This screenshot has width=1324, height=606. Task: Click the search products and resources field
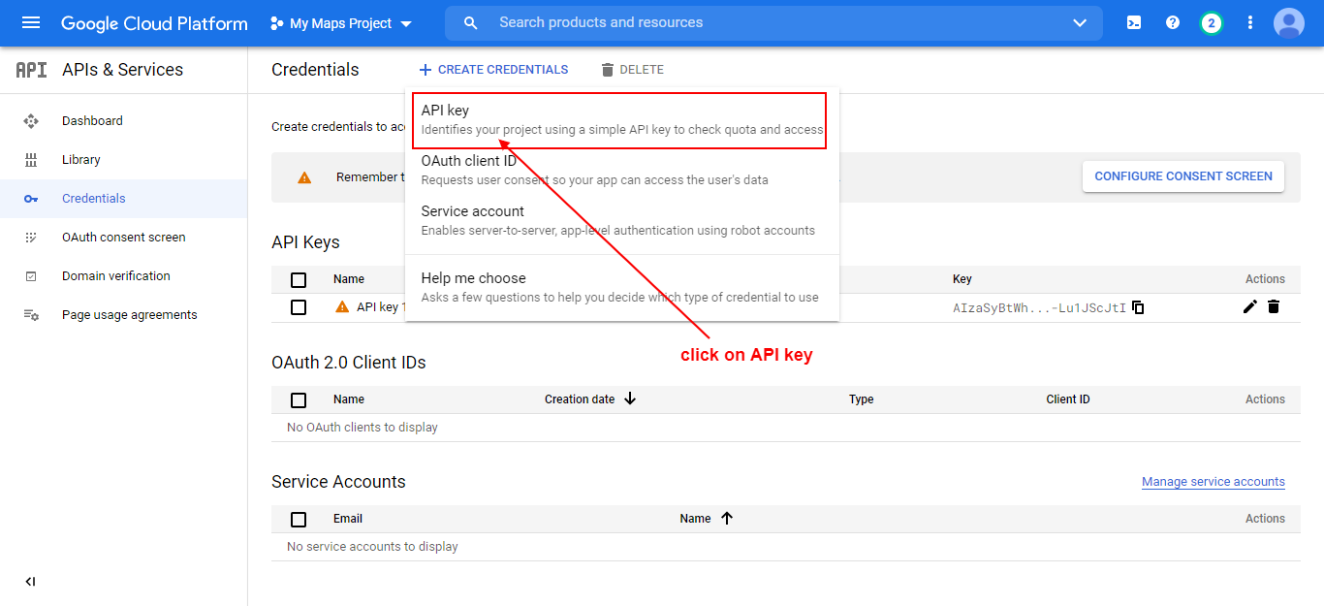pos(773,23)
